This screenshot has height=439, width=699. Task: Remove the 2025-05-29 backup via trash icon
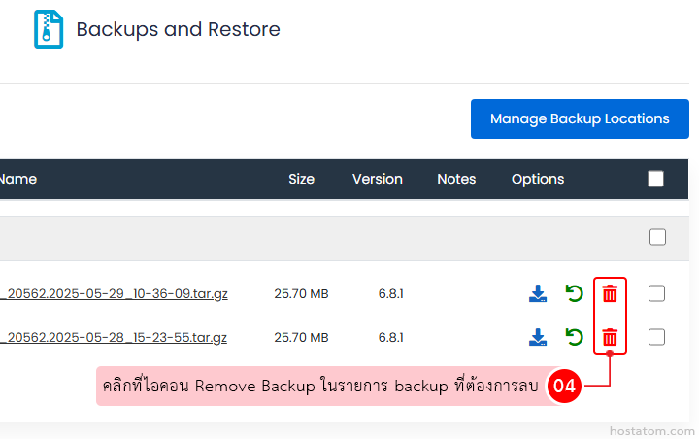[610, 293]
